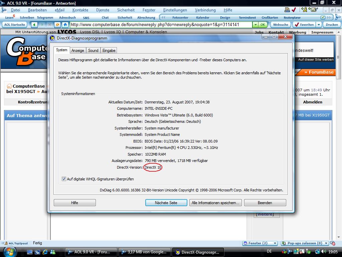342x257 pixels.
Task: Click the Hilfe button in DirectX dialog
Action: click(74, 202)
